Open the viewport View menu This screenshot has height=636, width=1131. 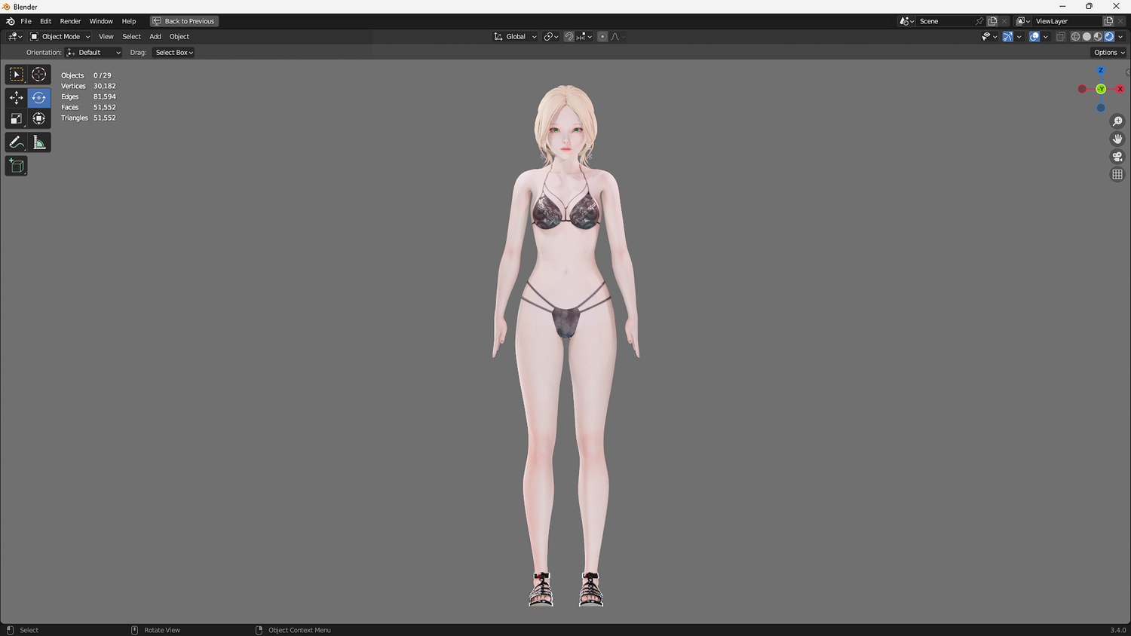click(x=106, y=36)
